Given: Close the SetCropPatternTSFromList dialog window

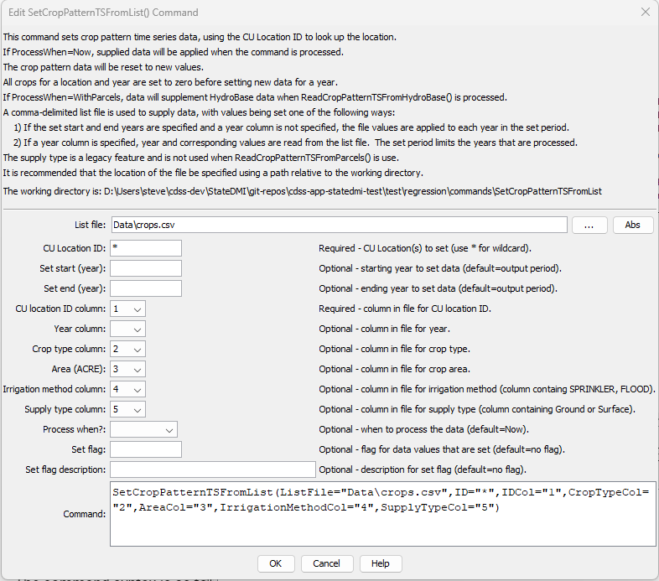Looking at the screenshot, I should click(x=645, y=13).
